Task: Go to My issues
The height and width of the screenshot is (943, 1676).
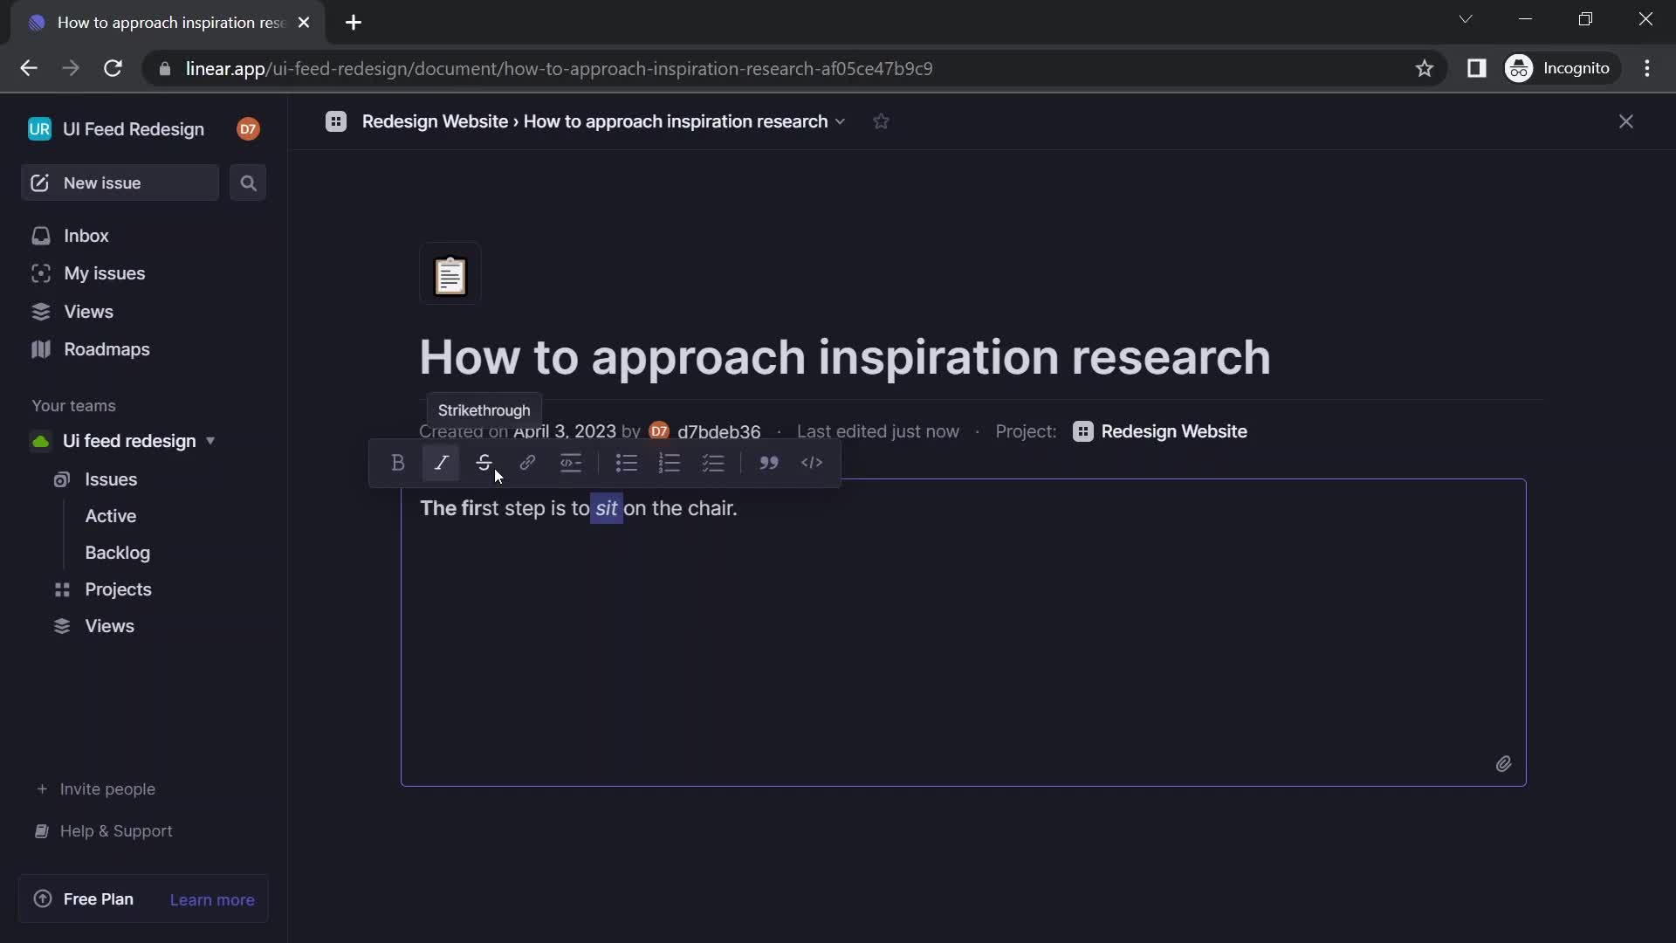Action: [x=104, y=273]
